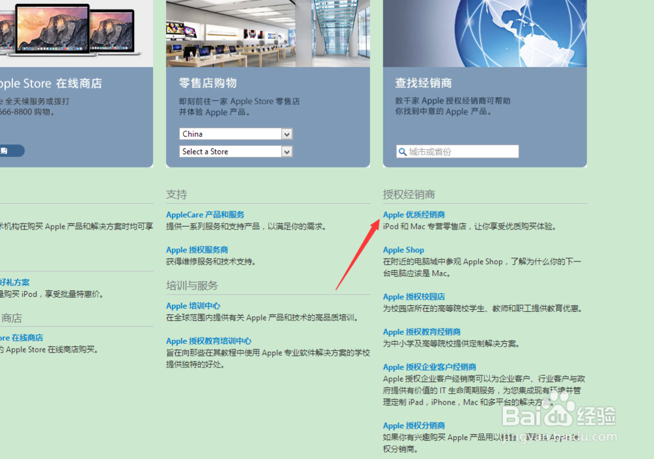Expand the Select a Store dropdown
Viewport: 654px width, 459px height.
(235, 151)
